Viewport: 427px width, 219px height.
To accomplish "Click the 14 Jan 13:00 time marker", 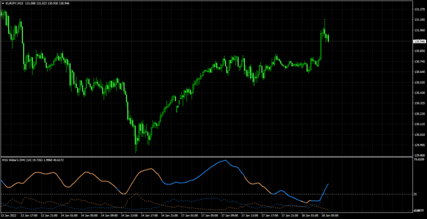I will (128, 215).
